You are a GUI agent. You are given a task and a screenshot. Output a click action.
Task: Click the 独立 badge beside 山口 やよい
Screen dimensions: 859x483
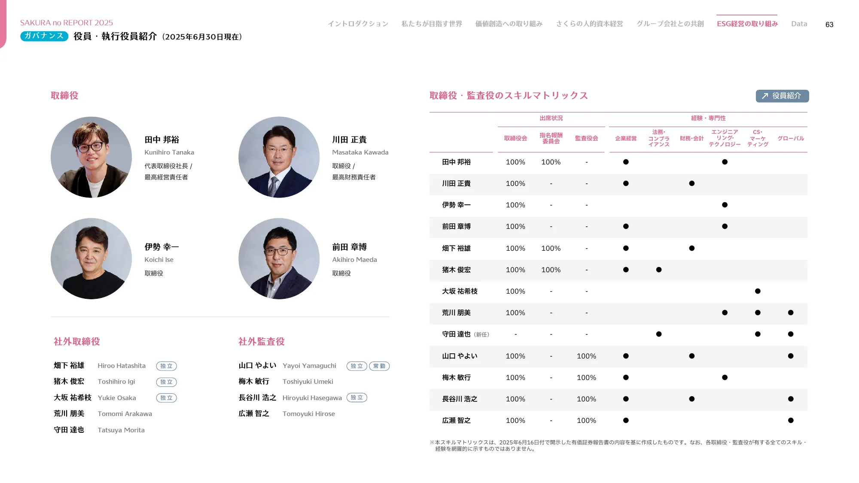[356, 366]
